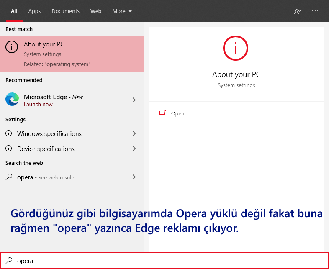Open Windows specifications setting
The image size is (329, 269).
point(72,133)
